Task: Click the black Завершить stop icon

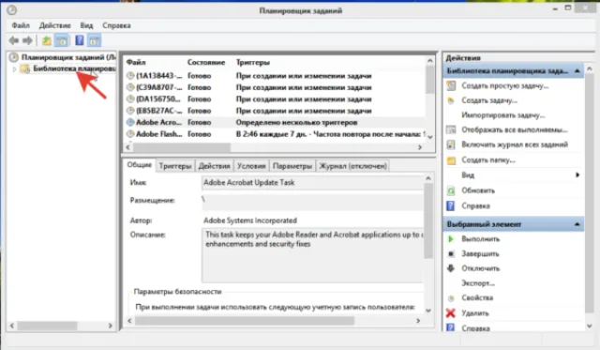Action: (x=451, y=253)
